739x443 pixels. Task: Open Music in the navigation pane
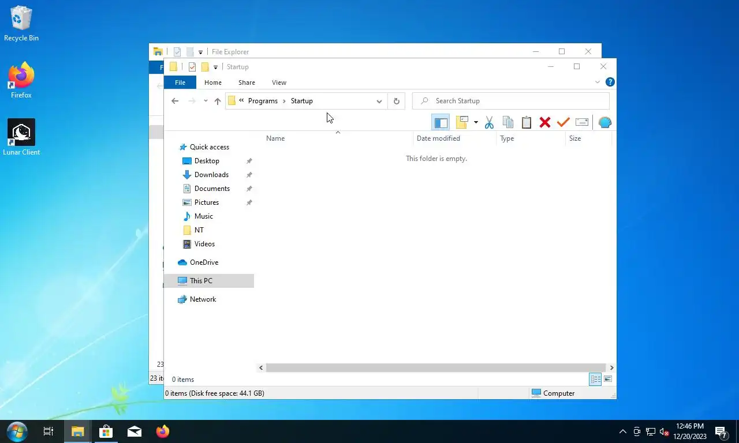coord(204,216)
